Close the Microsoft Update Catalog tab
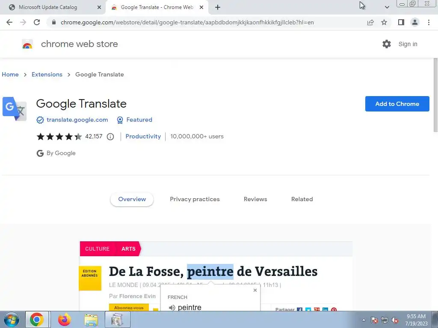 coord(99,7)
